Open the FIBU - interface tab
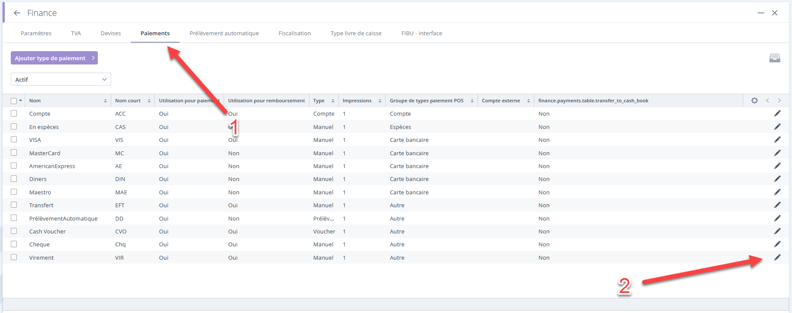This screenshot has height=313, width=792. (x=421, y=33)
